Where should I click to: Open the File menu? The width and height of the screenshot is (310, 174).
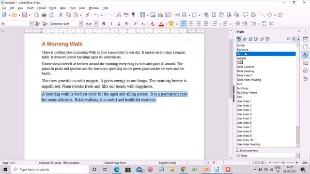4,8
